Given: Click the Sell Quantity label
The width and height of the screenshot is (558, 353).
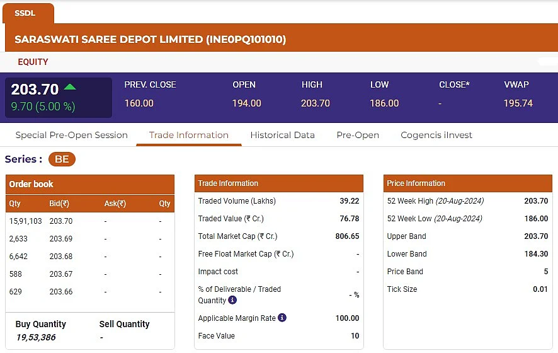Looking at the screenshot, I should click(x=124, y=324).
